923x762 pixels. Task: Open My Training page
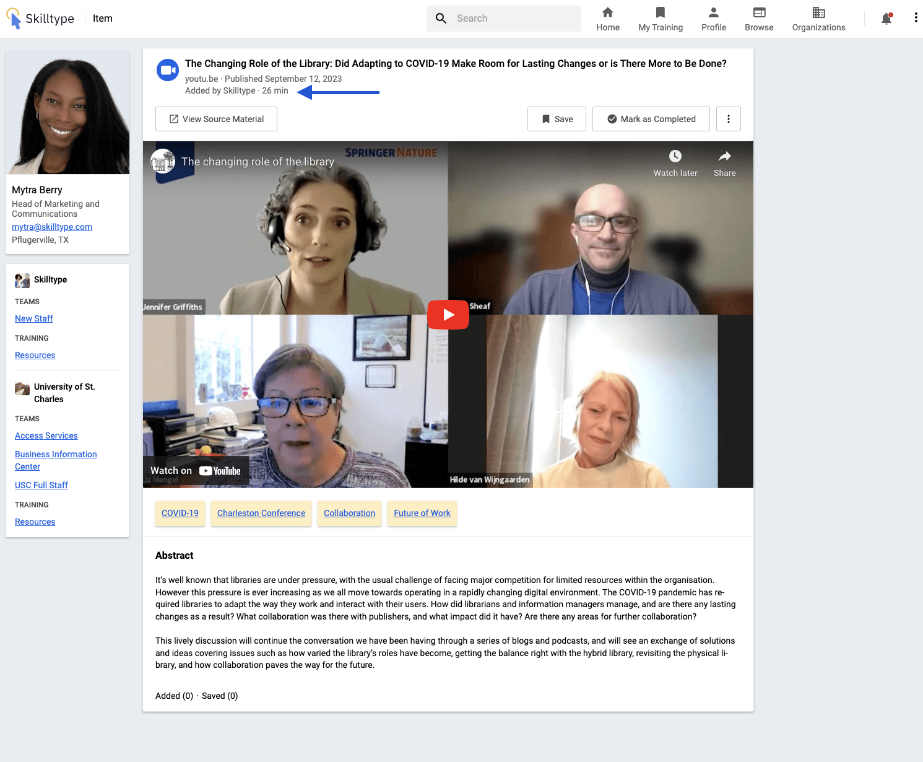tap(661, 19)
